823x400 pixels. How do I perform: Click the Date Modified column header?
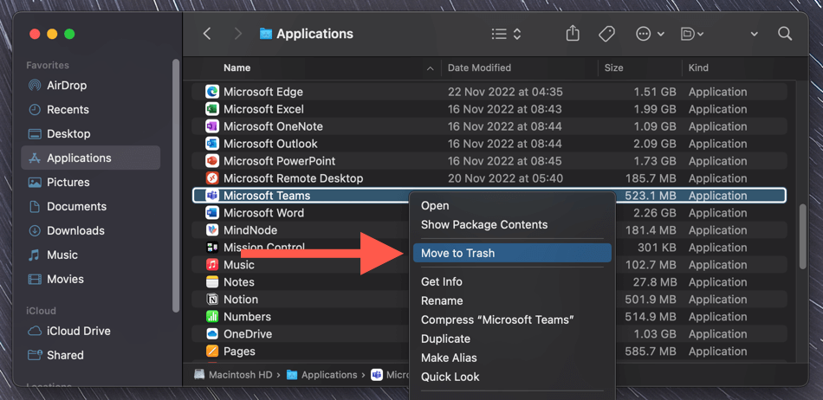479,68
